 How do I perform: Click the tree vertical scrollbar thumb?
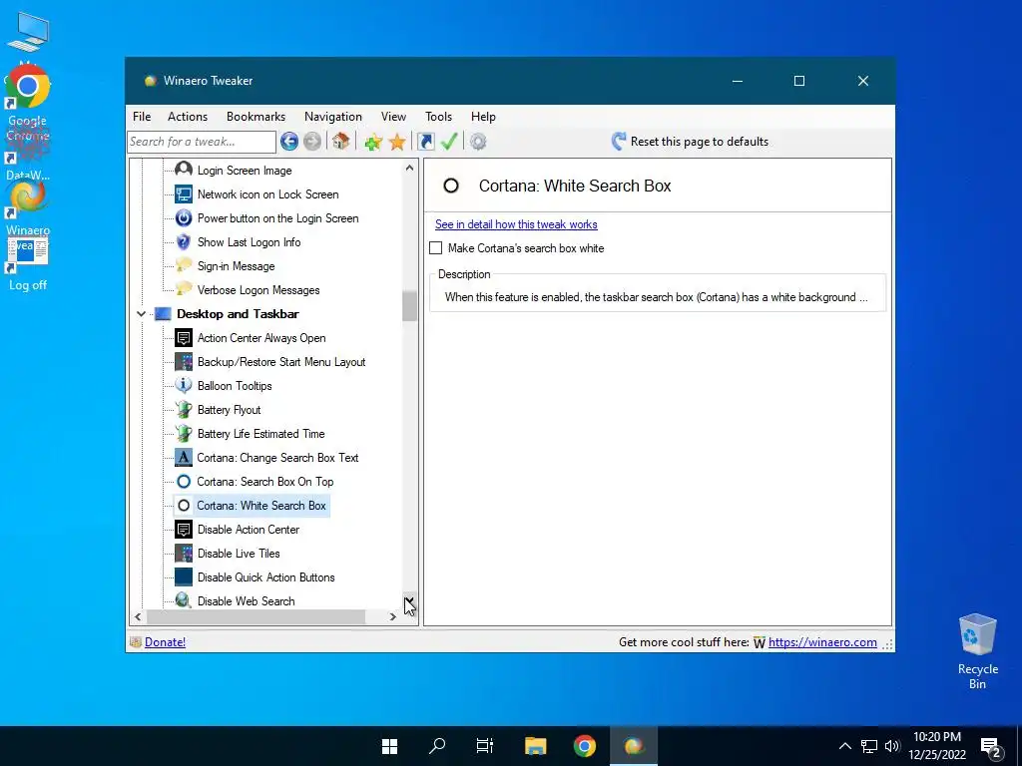tap(409, 306)
